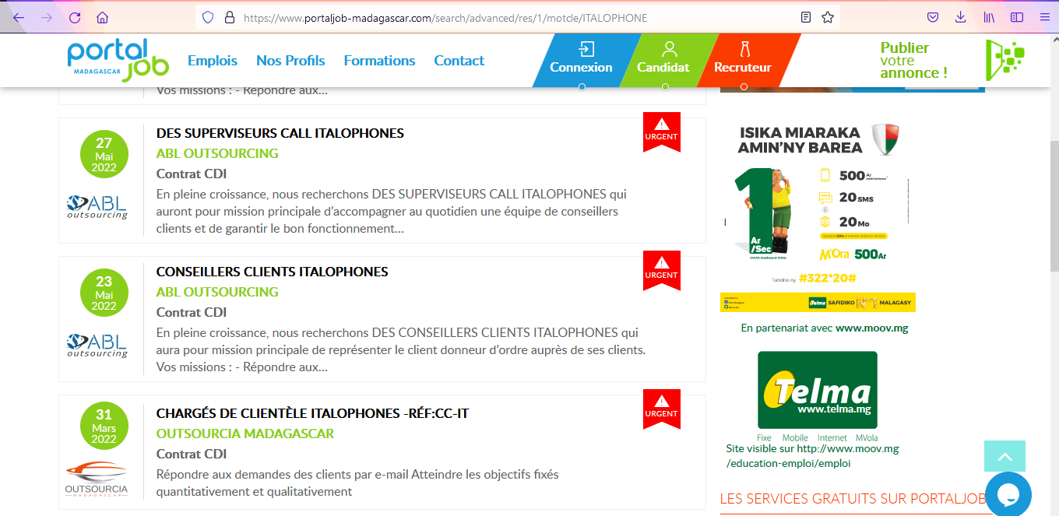The image size is (1059, 516).
Task: Click the moov.mg education-emploi link
Action: (812, 456)
